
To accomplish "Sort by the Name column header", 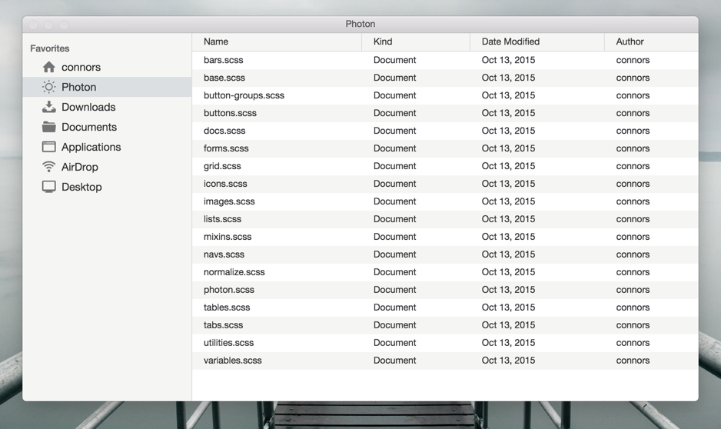I will tap(277, 42).
